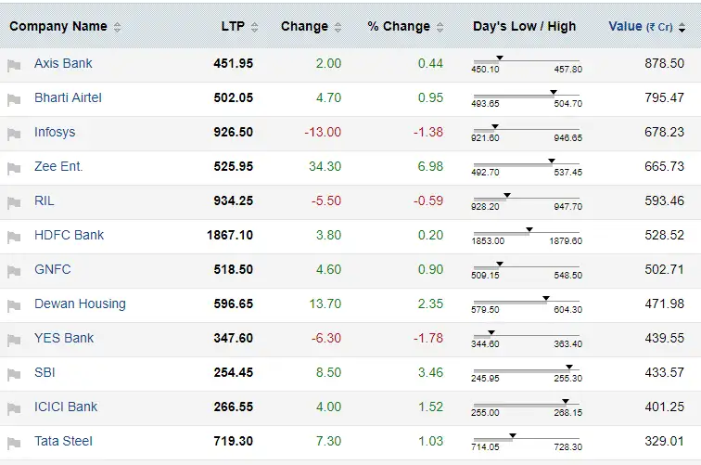This screenshot has width=701, height=465.
Task: Click Infosys LTP value 926.50
Action: click(x=233, y=133)
